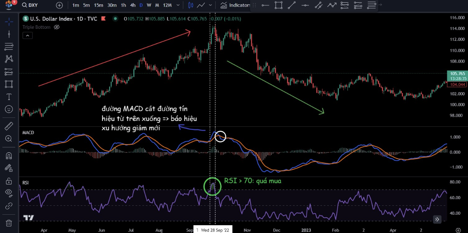Click the add symbol plus icon
Screen dimensions: 468x233
click(59, 5)
